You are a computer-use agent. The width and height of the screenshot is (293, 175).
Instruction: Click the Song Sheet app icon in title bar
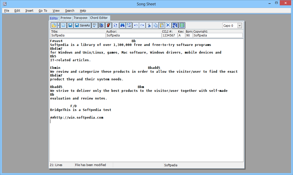5,4
